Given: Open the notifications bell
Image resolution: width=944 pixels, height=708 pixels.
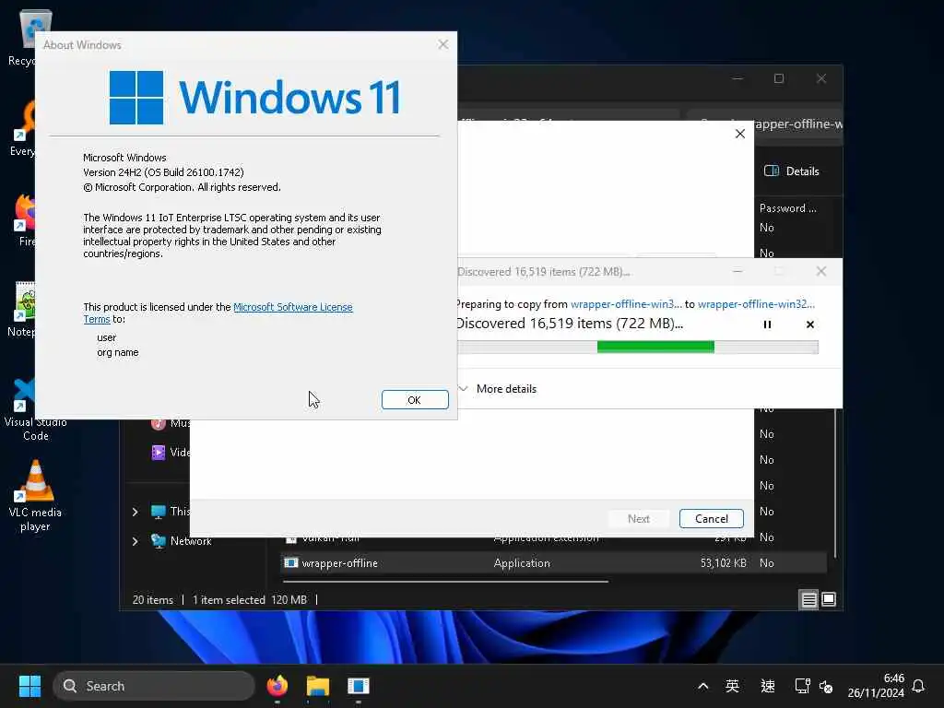Looking at the screenshot, I should coord(918,686).
